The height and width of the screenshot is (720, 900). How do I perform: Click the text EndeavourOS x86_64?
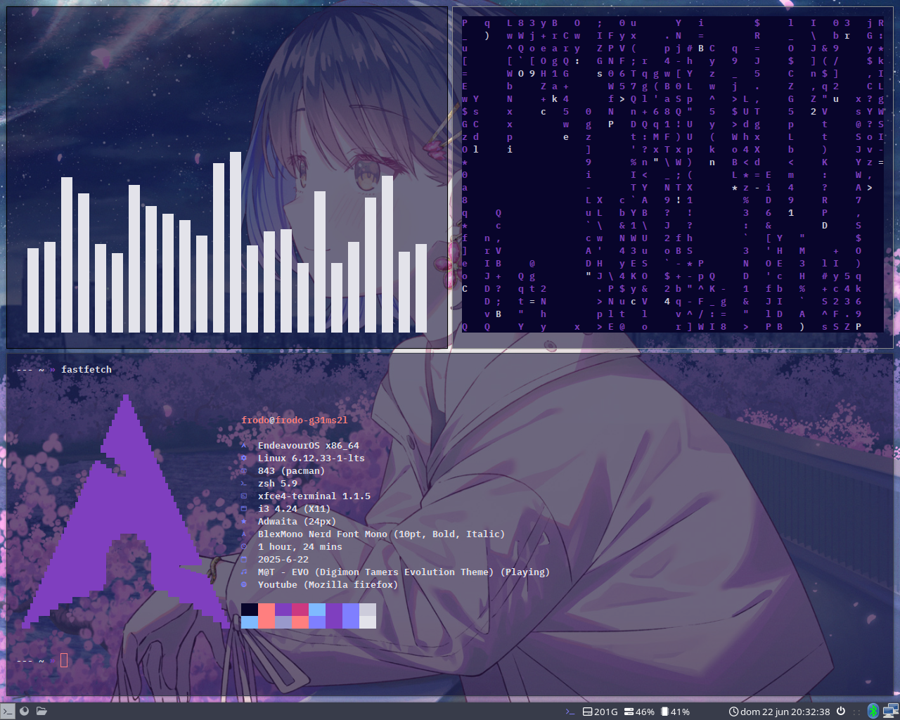(x=309, y=446)
